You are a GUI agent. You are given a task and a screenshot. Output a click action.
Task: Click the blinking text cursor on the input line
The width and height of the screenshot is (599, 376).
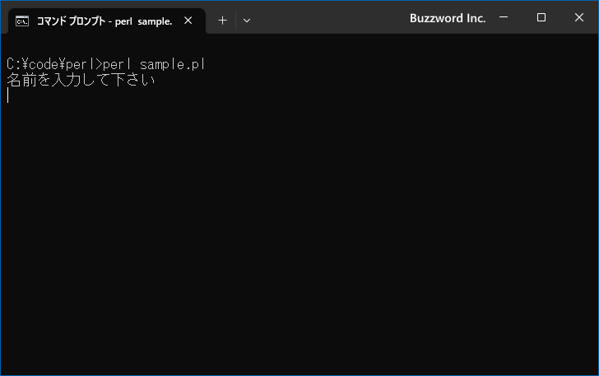coord(8,96)
